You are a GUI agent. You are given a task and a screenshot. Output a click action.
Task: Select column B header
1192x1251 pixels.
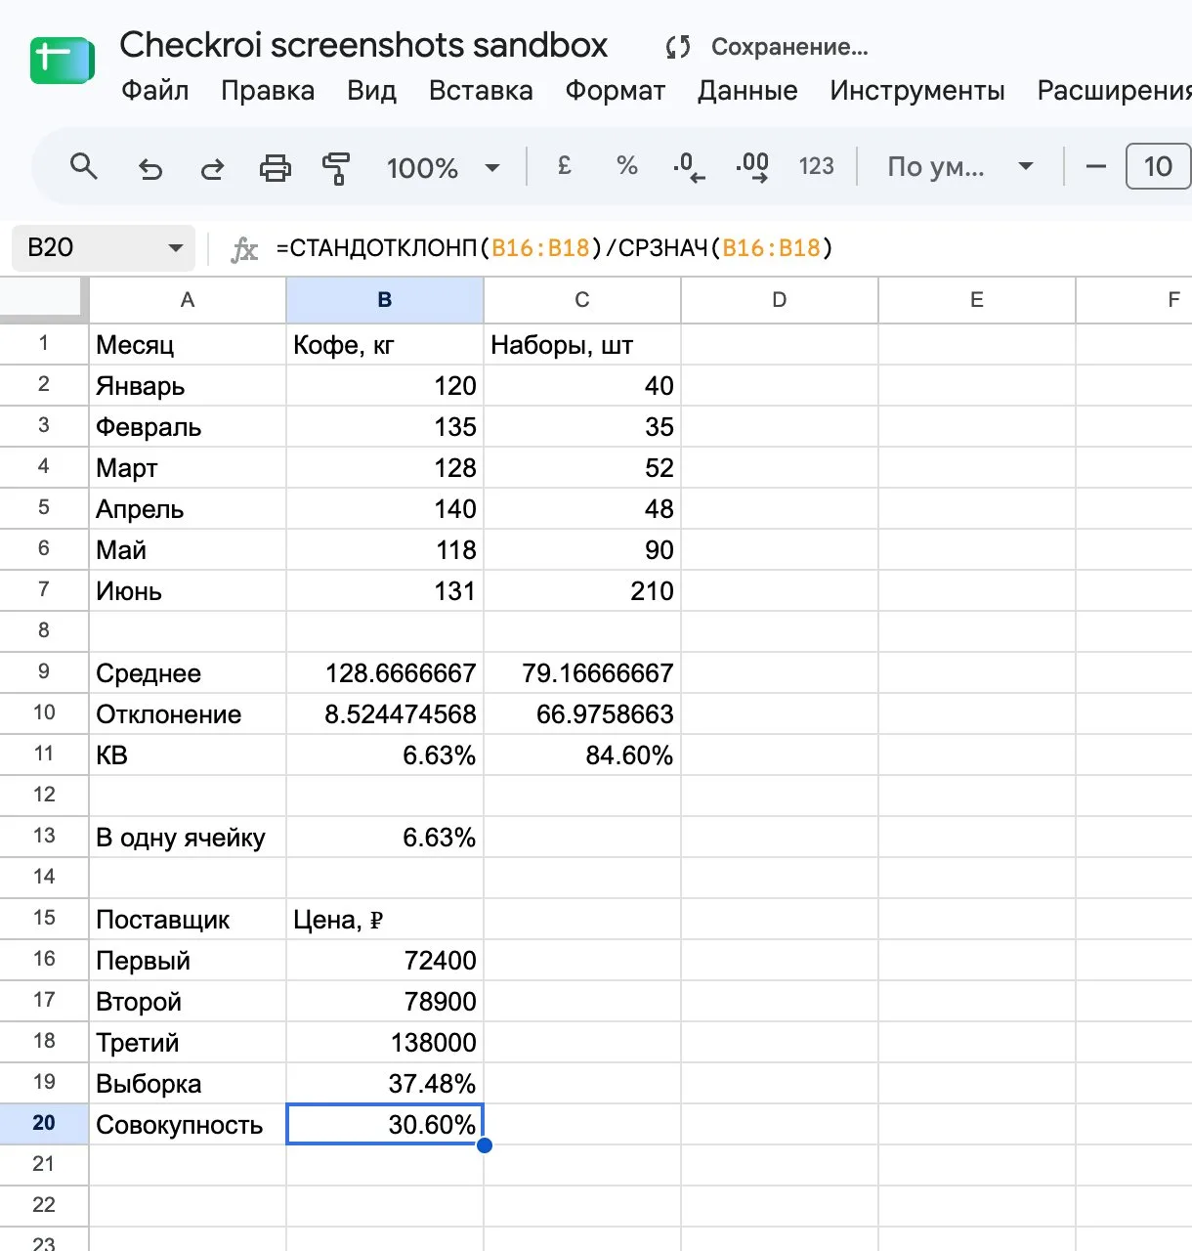tap(385, 300)
